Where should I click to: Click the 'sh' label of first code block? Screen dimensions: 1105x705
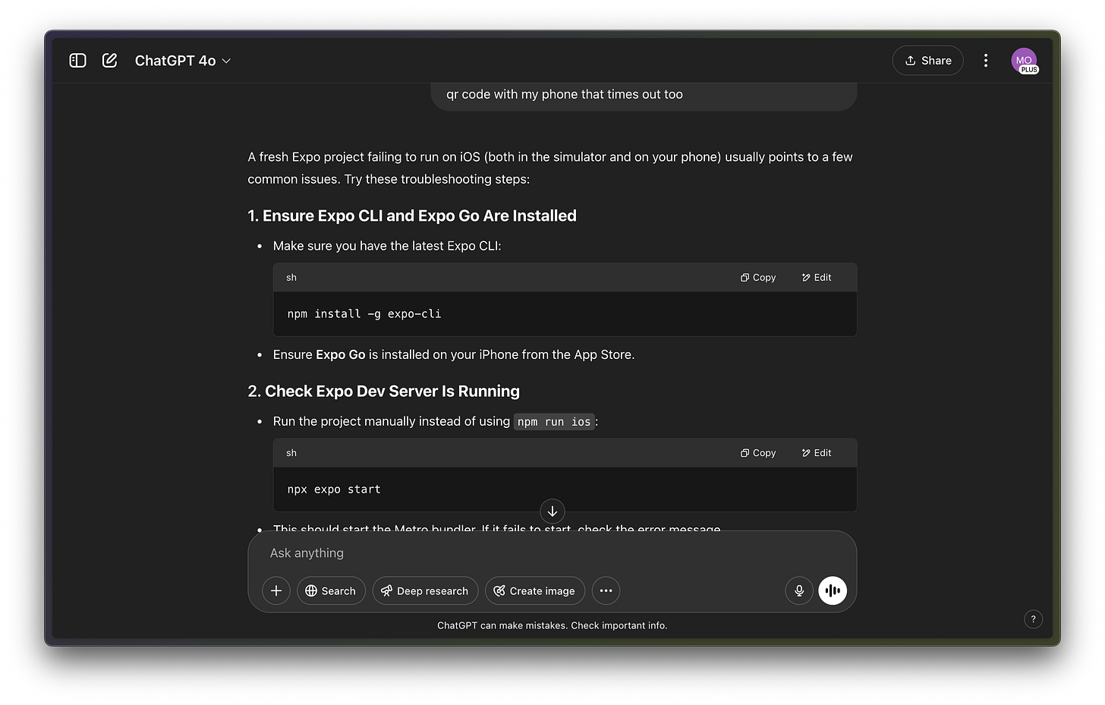click(291, 278)
